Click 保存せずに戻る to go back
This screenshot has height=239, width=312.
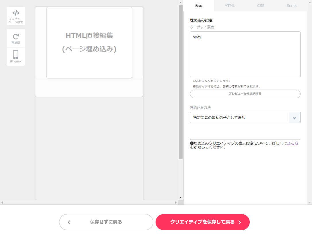[106, 222]
